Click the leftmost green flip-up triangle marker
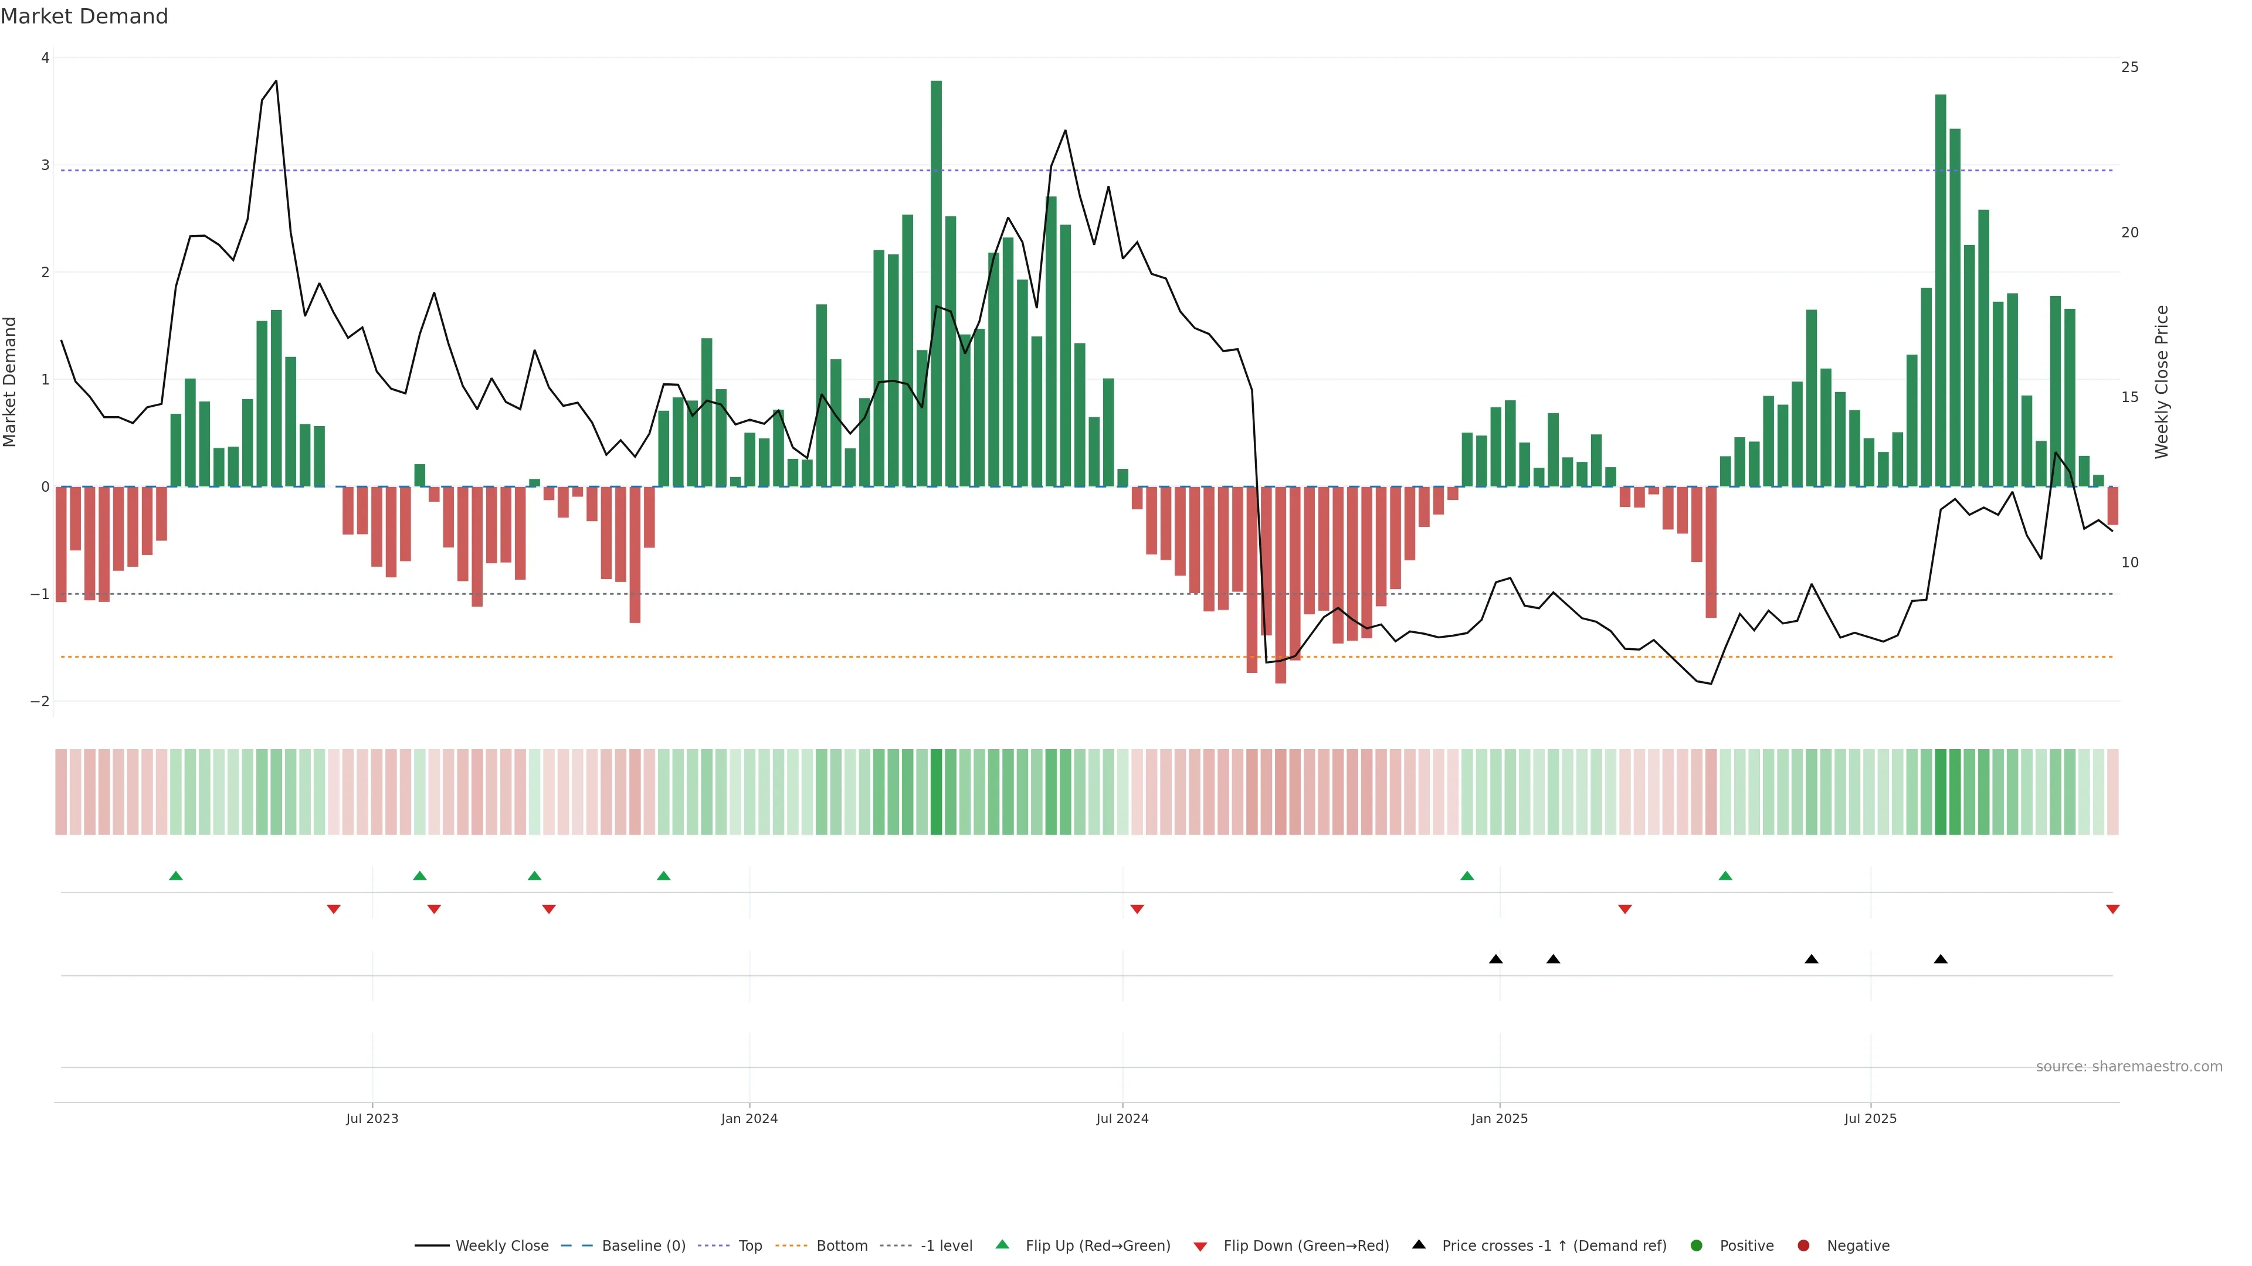 pyautogui.click(x=176, y=876)
